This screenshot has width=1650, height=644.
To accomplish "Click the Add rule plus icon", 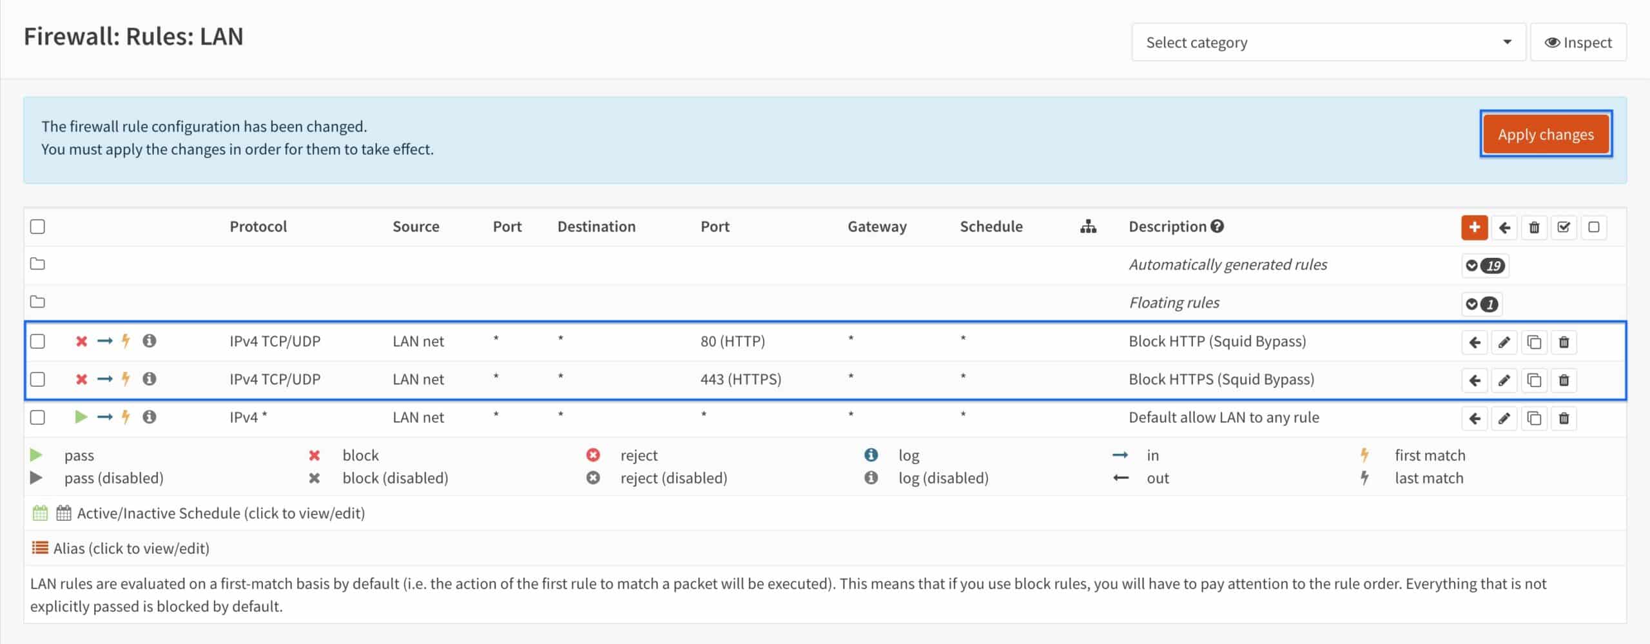I will 1474,227.
